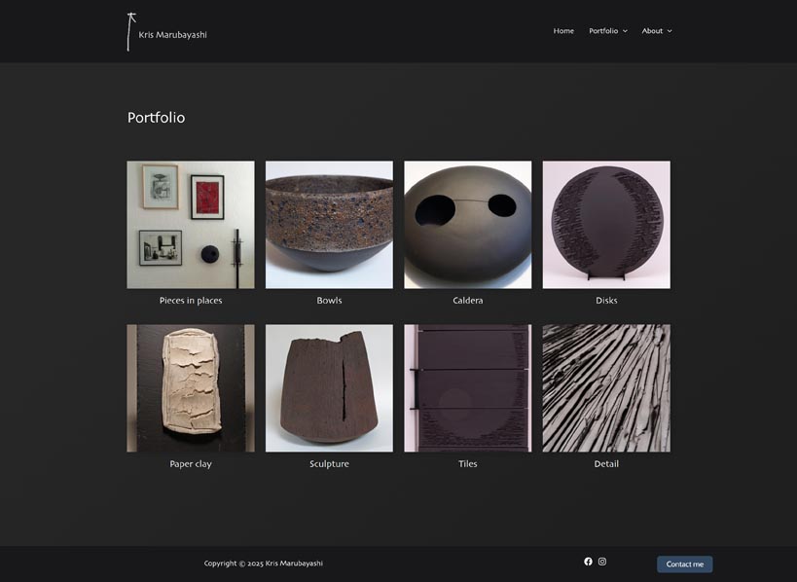The image size is (797, 582).
Task: Open the Bowls gallery image
Action: pyautogui.click(x=329, y=225)
